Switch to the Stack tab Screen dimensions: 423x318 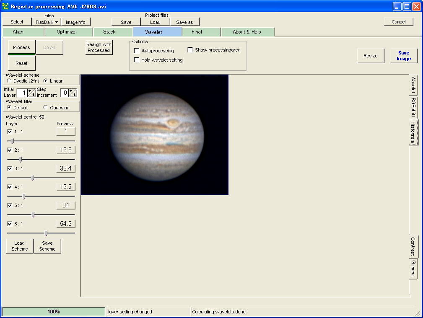[x=109, y=32]
